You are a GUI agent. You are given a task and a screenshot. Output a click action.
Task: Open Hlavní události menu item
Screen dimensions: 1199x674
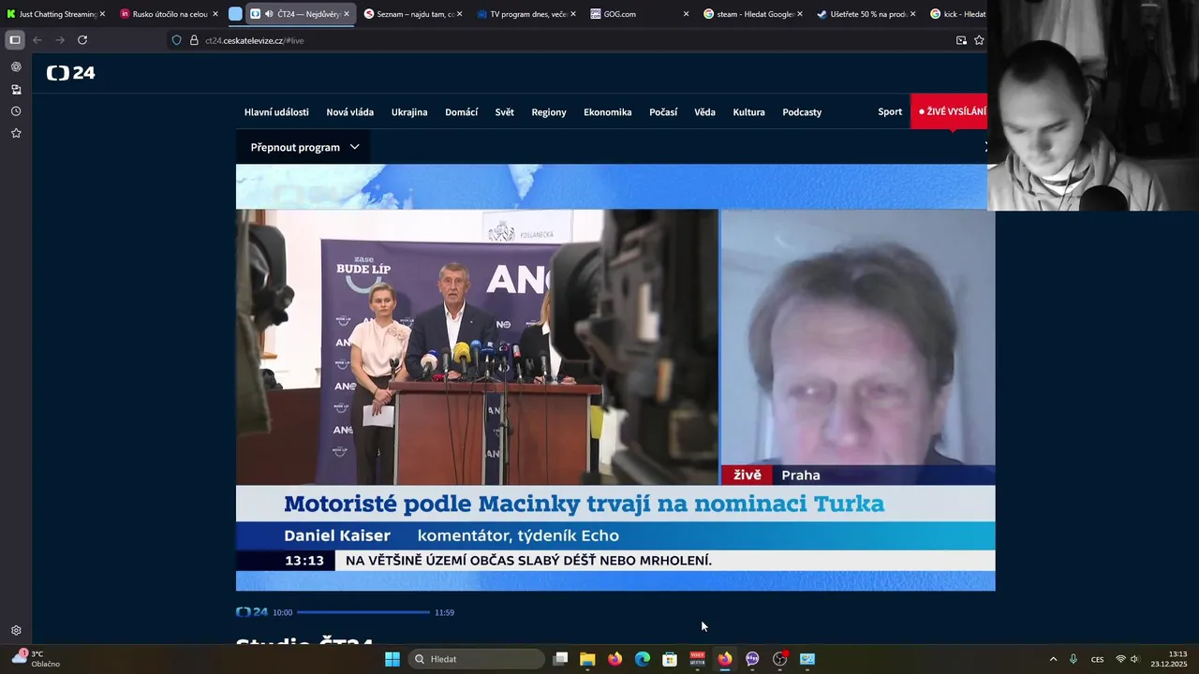point(276,112)
